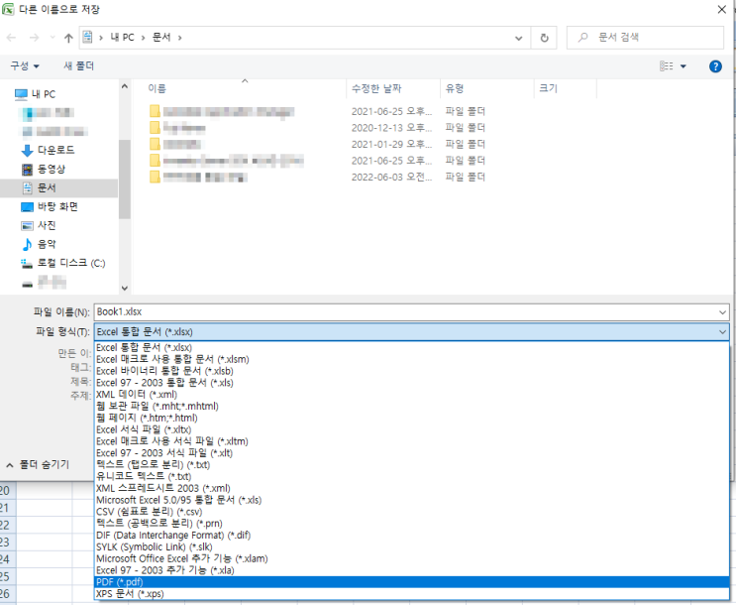Open 바탕 화면 in navigation pane
The height and width of the screenshot is (605, 736).
[50, 206]
